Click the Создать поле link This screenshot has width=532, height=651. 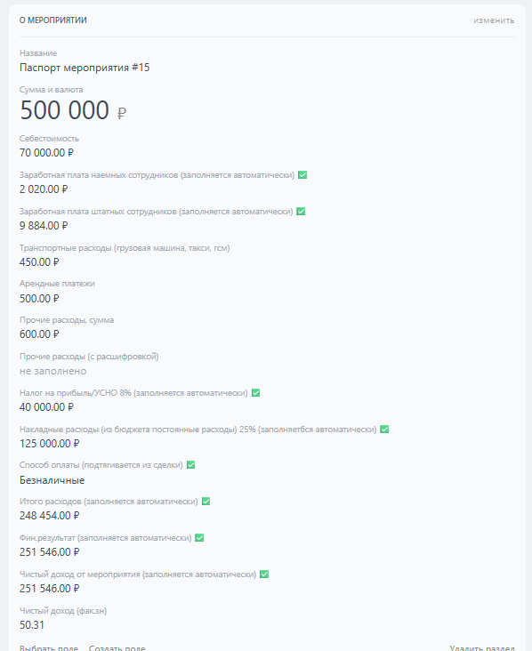[x=117, y=647]
